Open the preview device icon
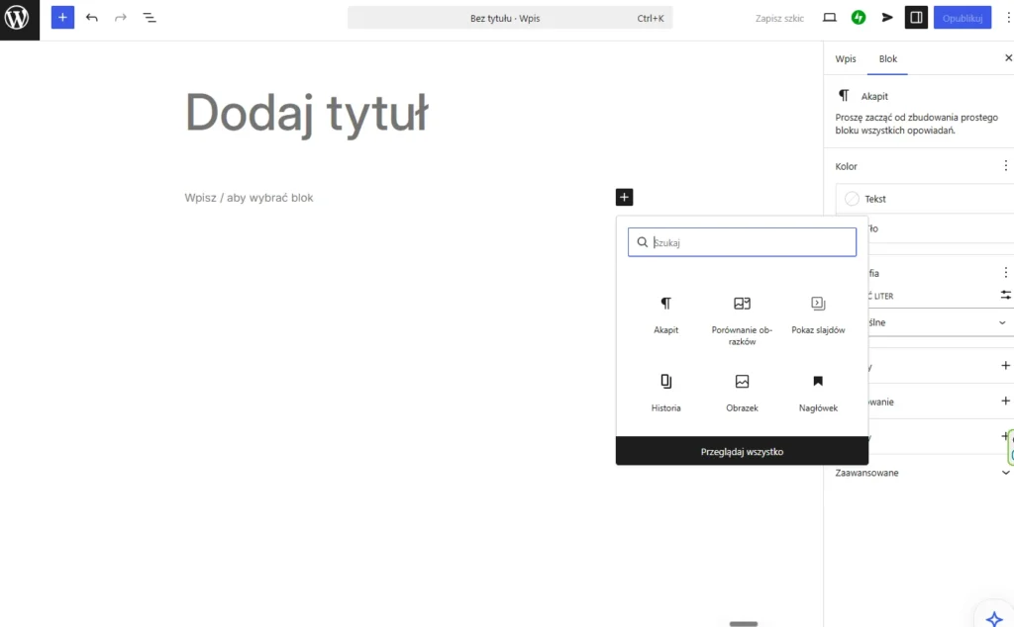Screen dimensions: 1014x627 click(x=830, y=18)
